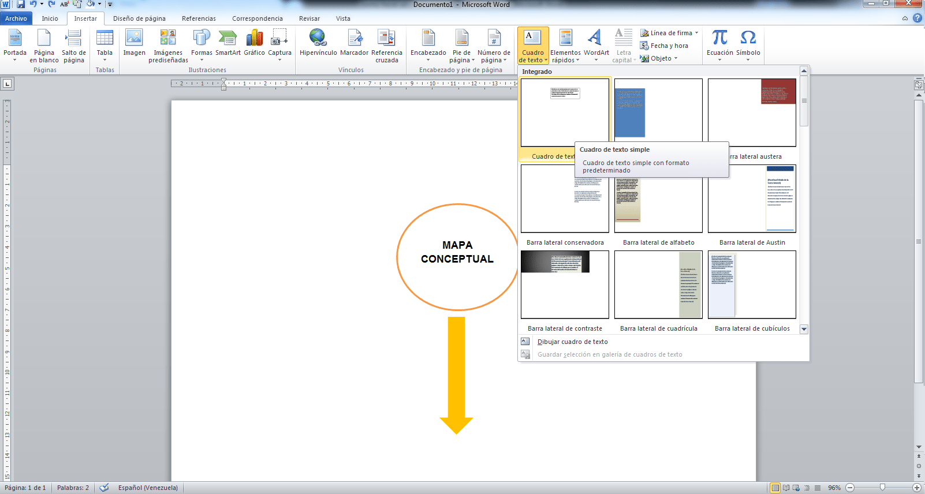Save the document from quick access toolbar
The height and width of the screenshot is (494, 925).
click(x=21, y=4)
